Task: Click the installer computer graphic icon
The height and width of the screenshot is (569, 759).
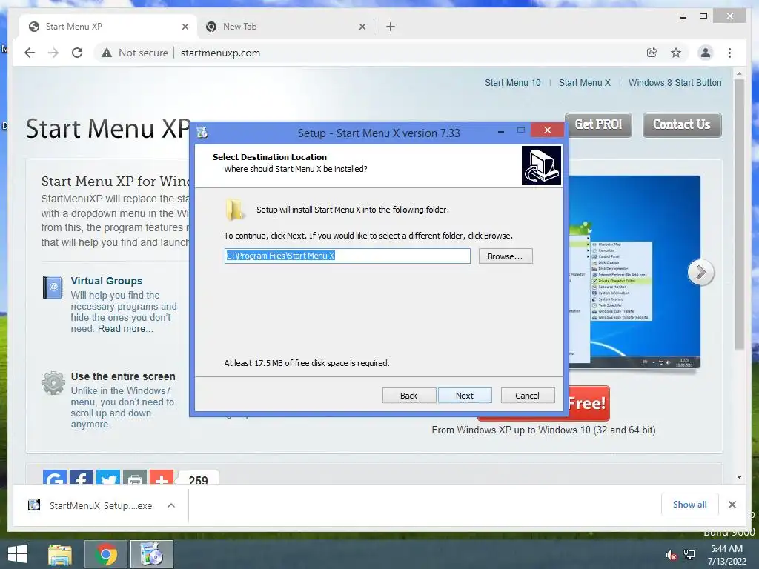Action: coord(541,165)
